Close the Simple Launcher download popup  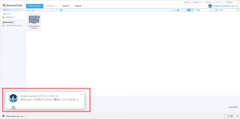coord(82,94)
